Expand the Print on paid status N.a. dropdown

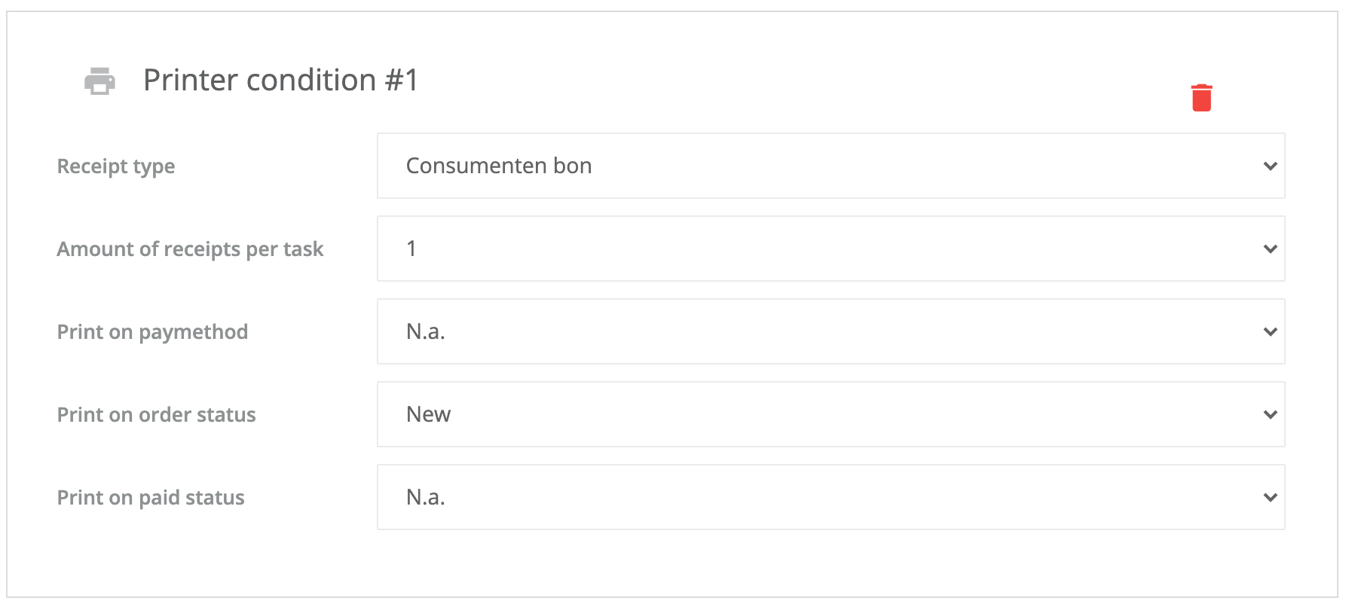point(831,497)
